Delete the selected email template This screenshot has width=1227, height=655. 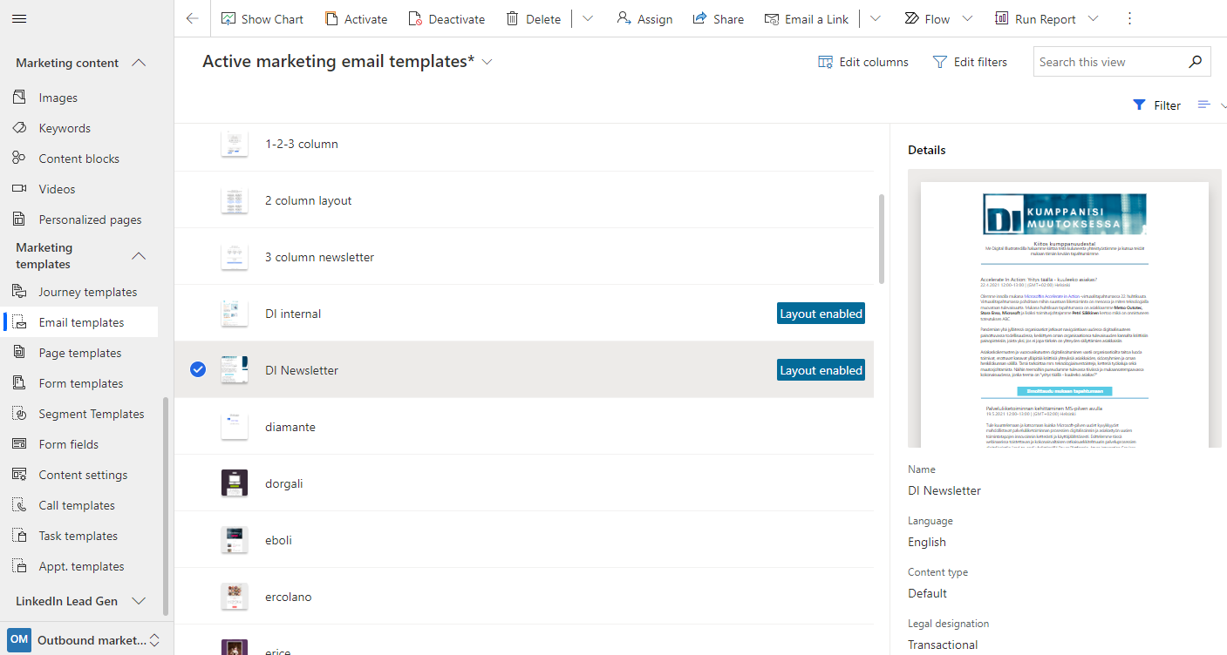pyautogui.click(x=532, y=18)
